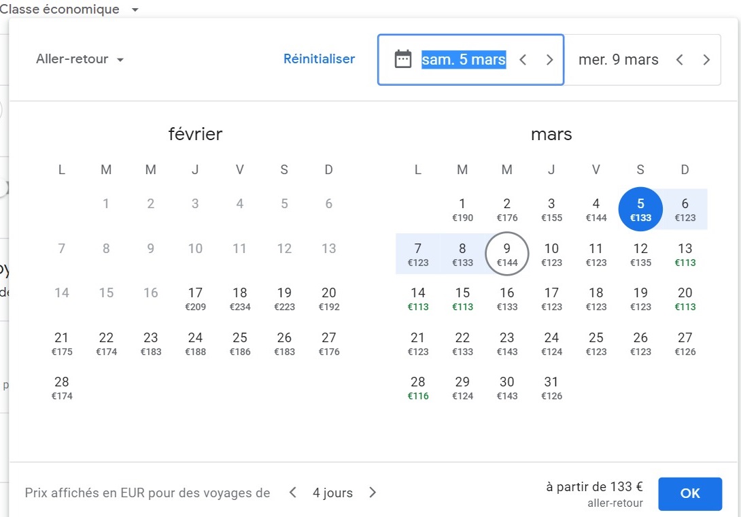Screen dimensions: 741x517
Task: Choose 10 March priced €123
Action: click(x=551, y=254)
